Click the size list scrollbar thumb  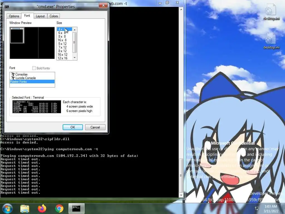click(75, 42)
